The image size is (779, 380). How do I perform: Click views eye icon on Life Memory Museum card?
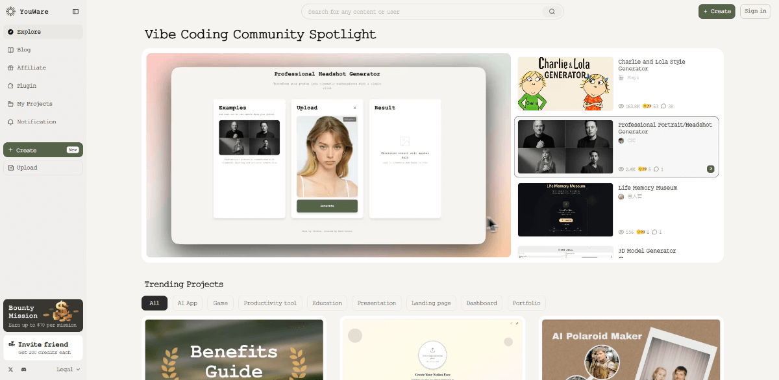coord(621,232)
